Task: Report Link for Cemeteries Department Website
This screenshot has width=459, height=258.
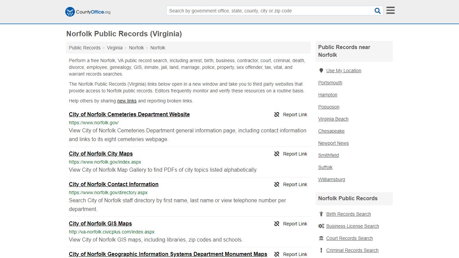Action: pyautogui.click(x=291, y=115)
